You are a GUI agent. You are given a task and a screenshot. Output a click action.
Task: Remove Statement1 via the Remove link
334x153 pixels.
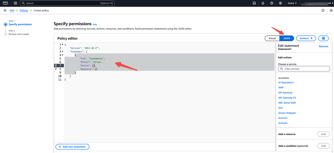[323, 46]
